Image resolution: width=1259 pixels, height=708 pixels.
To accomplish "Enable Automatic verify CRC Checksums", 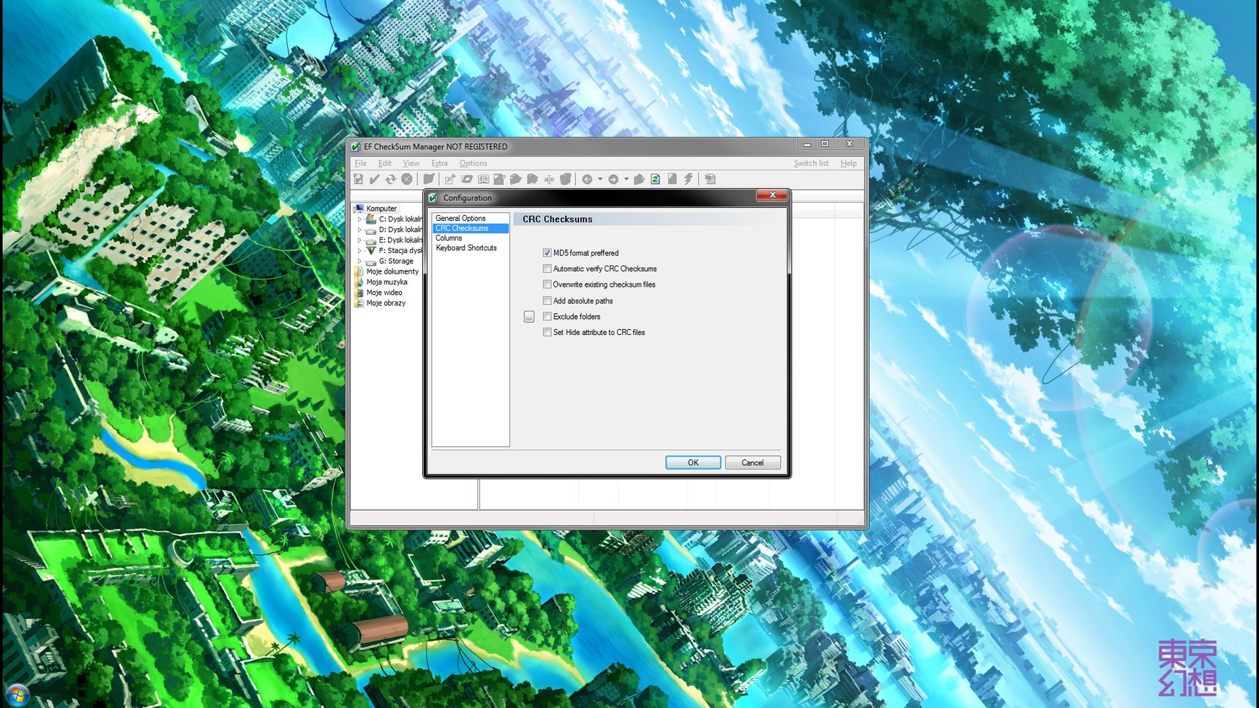I will pyautogui.click(x=547, y=268).
